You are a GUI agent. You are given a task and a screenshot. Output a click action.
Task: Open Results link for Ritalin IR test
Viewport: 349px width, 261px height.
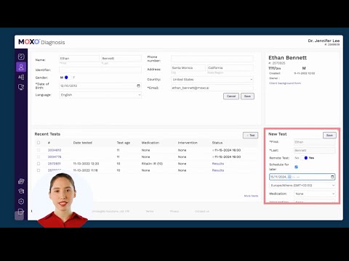pyautogui.click(x=218, y=164)
